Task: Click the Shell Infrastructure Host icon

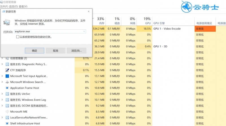Action: point(7,123)
